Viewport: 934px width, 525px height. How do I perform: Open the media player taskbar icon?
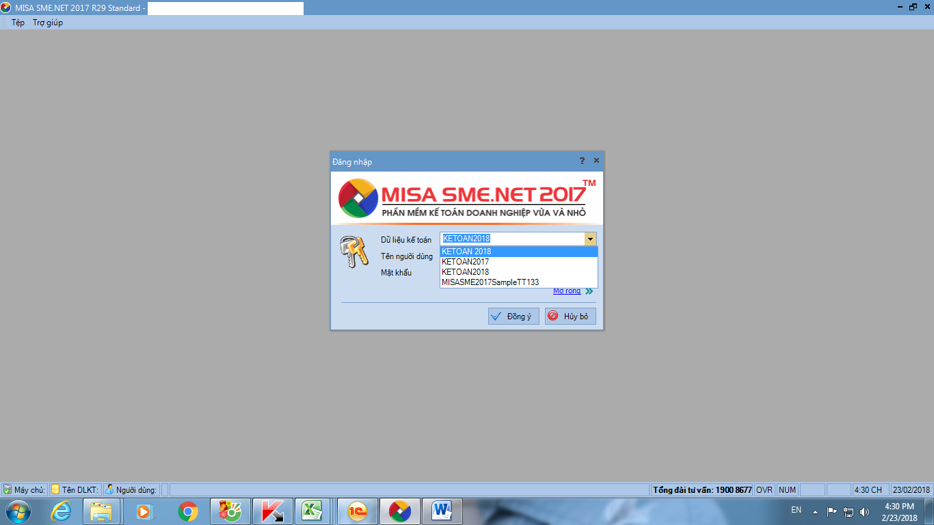tap(145, 511)
